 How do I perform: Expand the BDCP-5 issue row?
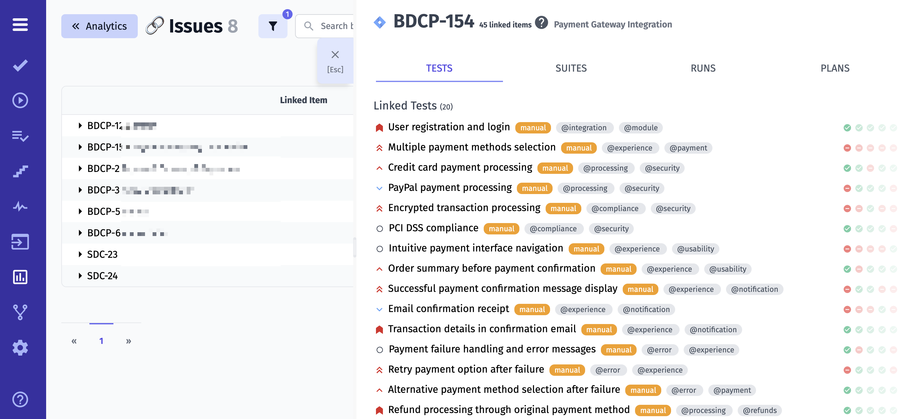click(x=80, y=211)
